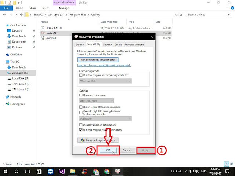Click Change settings for all users
Image resolution: width=235 pixels, height=176 pixels.
[98, 140]
